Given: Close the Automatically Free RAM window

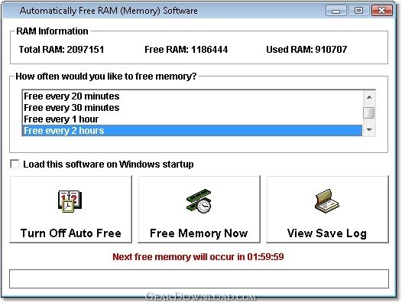Looking at the screenshot, I should point(381,11).
